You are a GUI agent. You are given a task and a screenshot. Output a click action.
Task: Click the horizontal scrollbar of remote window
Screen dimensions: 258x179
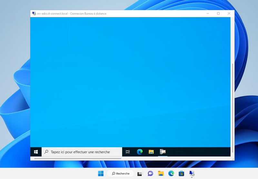tap(77, 158)
